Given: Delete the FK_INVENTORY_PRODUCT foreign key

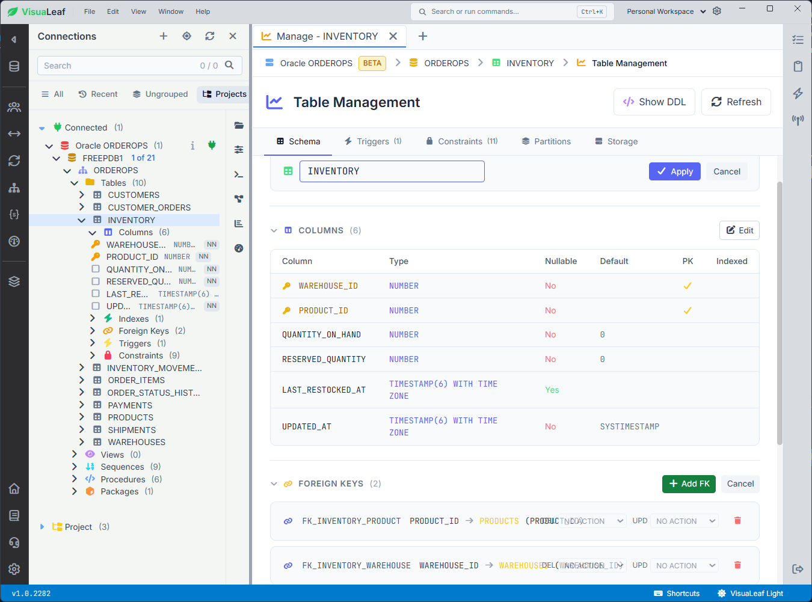Looking at the screenshot, I should point(737,521).
